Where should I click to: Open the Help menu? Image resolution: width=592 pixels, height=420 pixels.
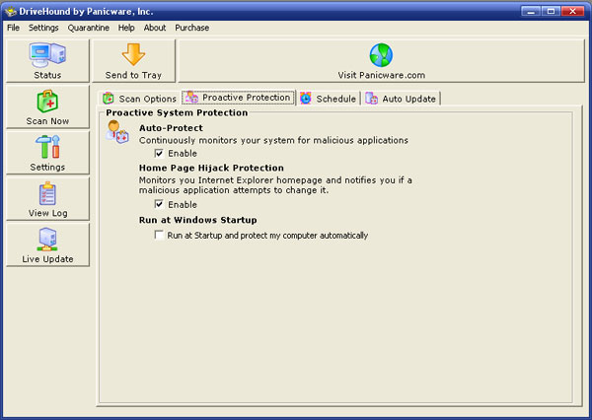(x=126, y=28)
